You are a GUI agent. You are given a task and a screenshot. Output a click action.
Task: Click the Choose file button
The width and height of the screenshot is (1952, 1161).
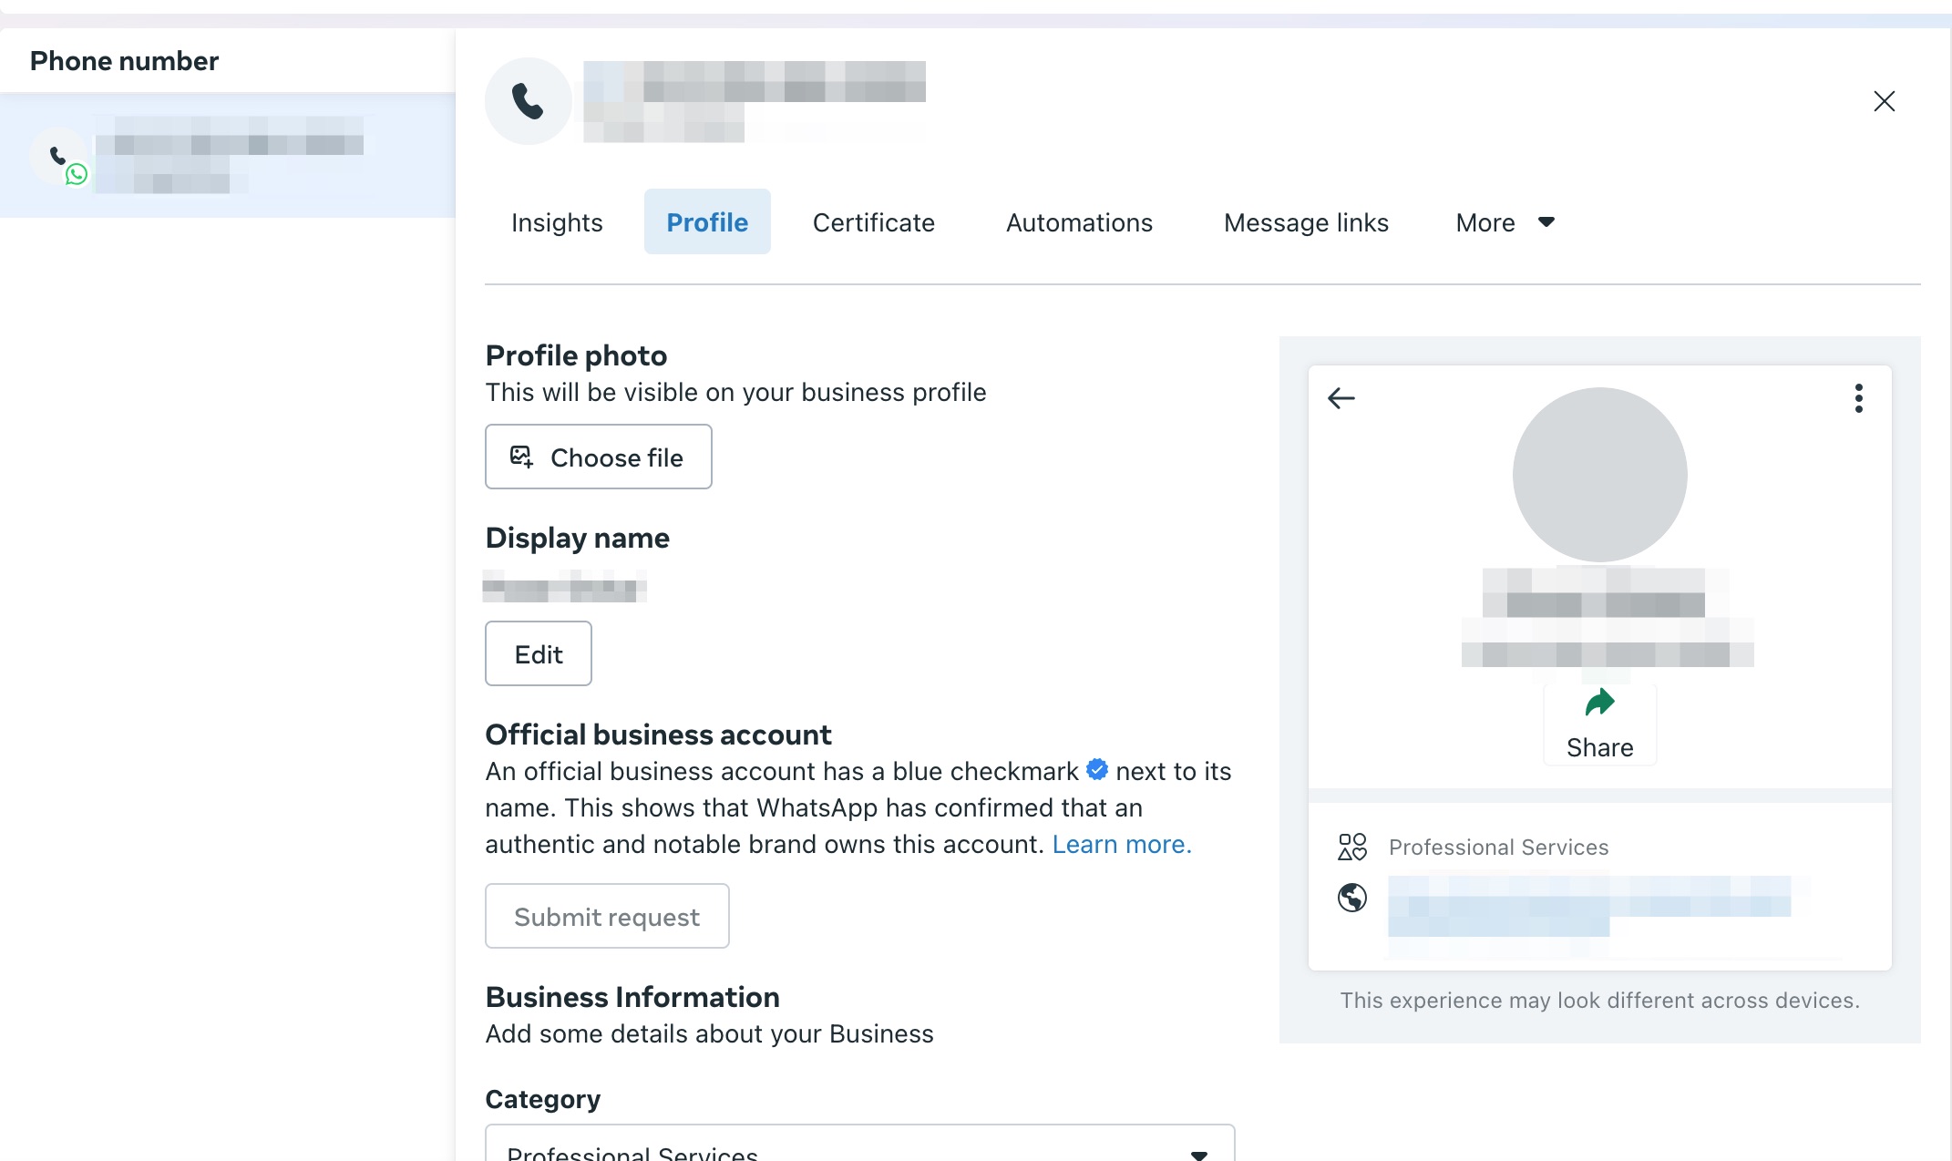599,457
